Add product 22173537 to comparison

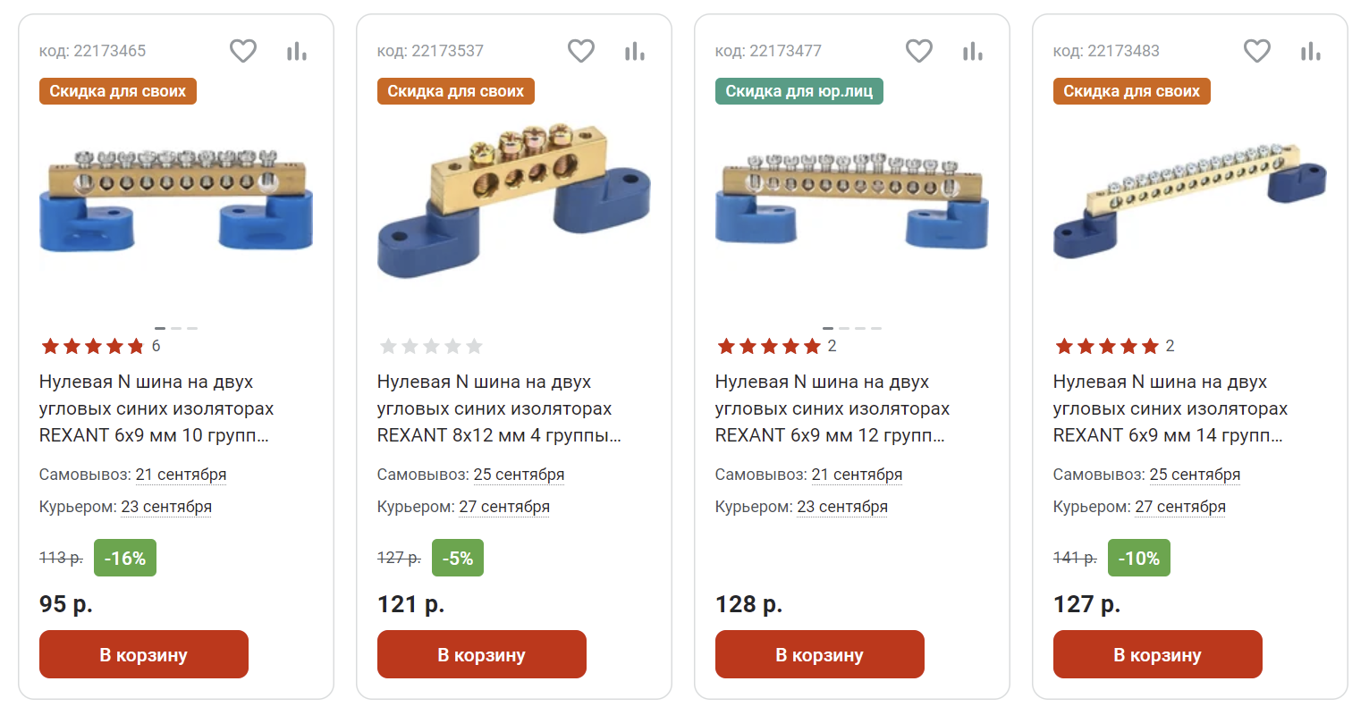pyautogui.click(x=635, y=52)
